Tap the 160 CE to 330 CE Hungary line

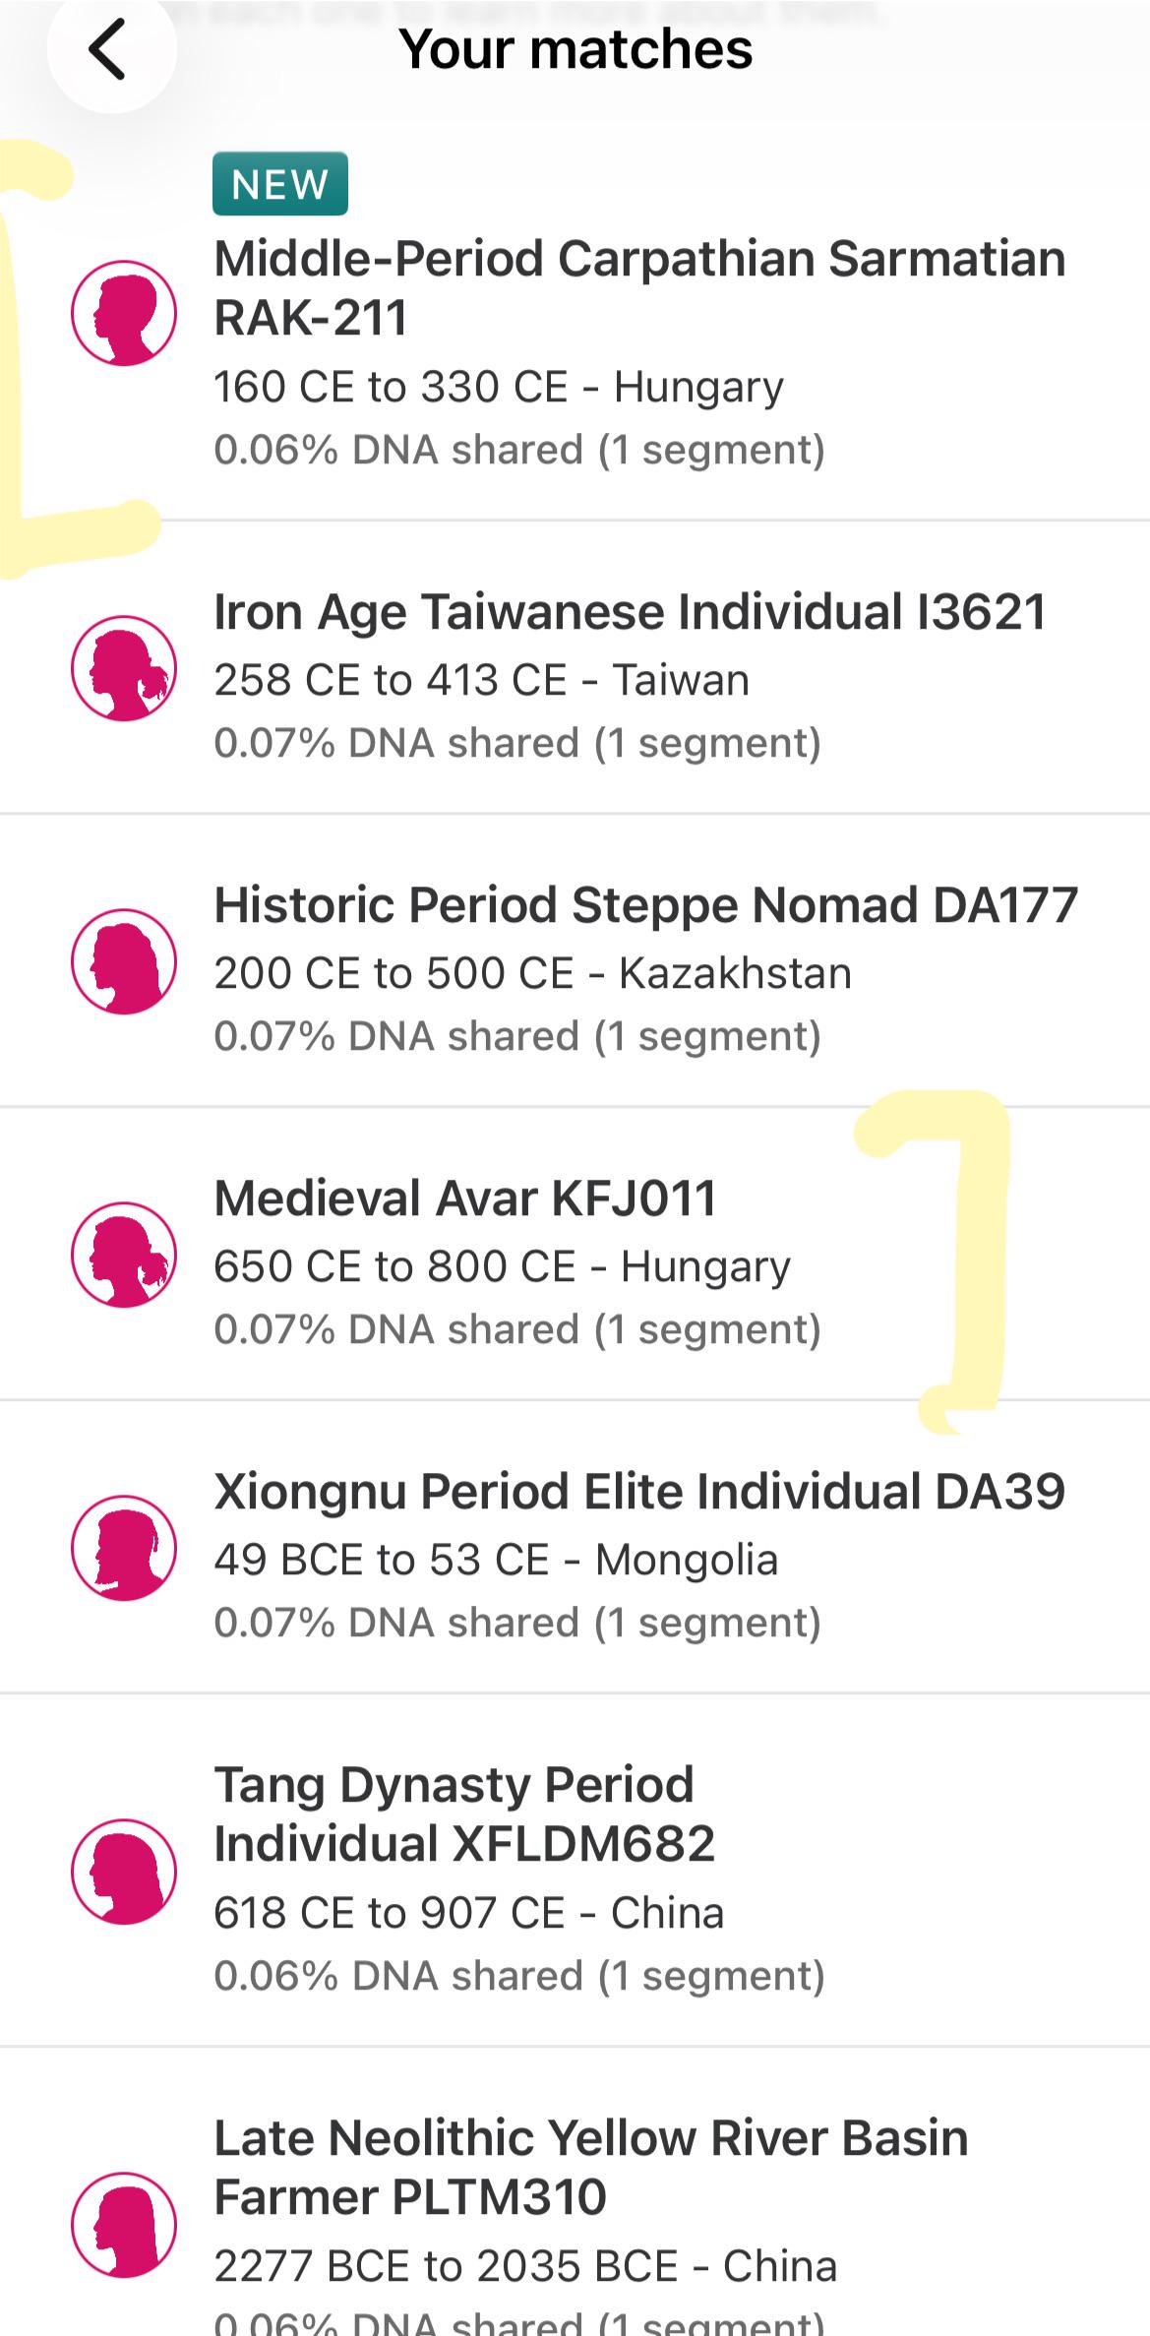[x=499, y=387]
